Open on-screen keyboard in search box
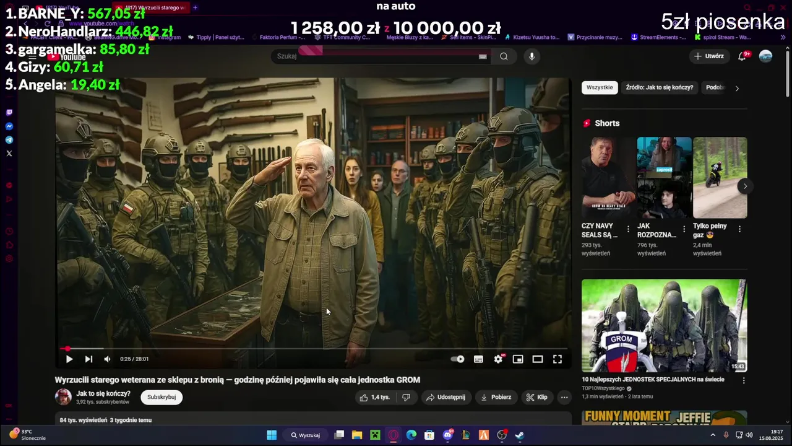This screenshot has height=446, width=792. (x=483, y=56)
